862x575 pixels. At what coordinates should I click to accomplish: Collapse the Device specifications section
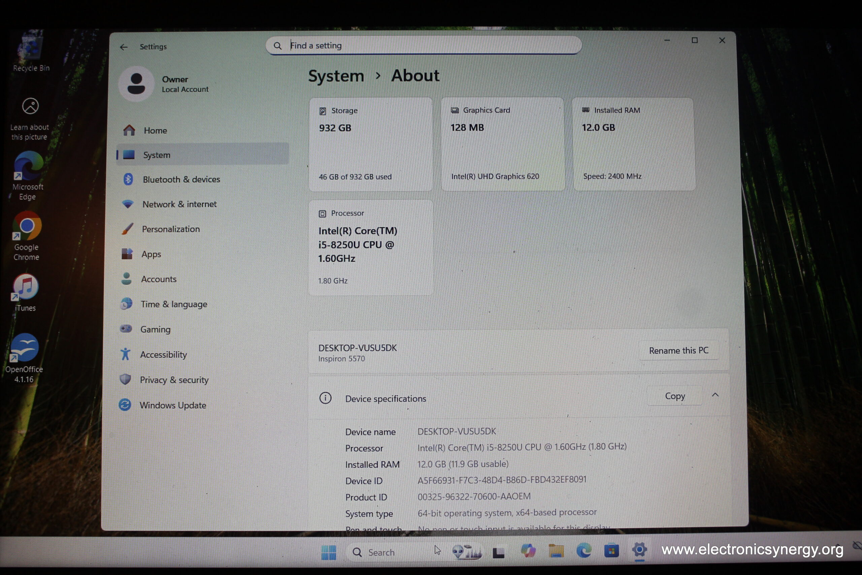715,395
